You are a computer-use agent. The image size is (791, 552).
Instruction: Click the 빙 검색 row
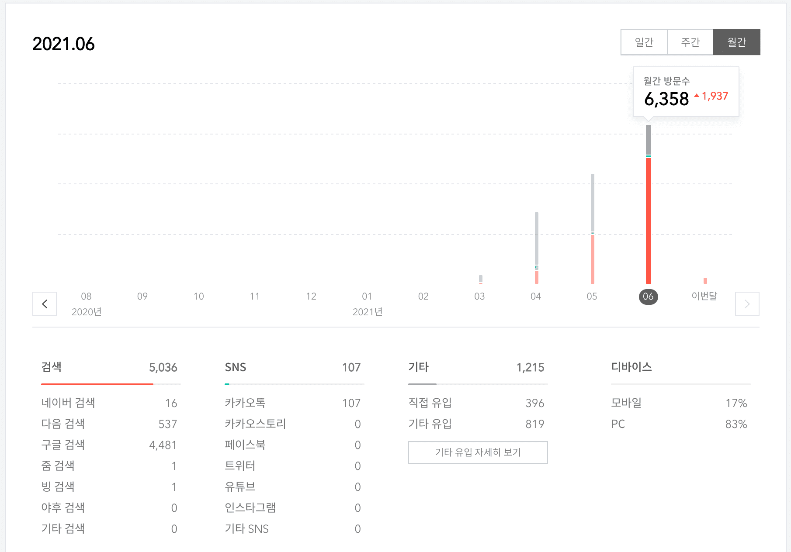pos(109,486)
